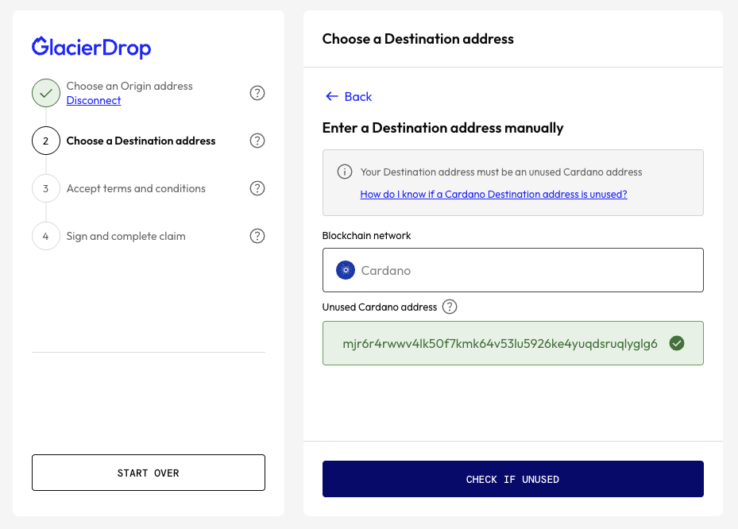Click help icon beside Choose an Origin address
This screenshot has width=738, height=529.
pos(257,93)
